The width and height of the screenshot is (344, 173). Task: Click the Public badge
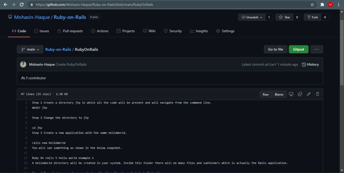[94, 17]
